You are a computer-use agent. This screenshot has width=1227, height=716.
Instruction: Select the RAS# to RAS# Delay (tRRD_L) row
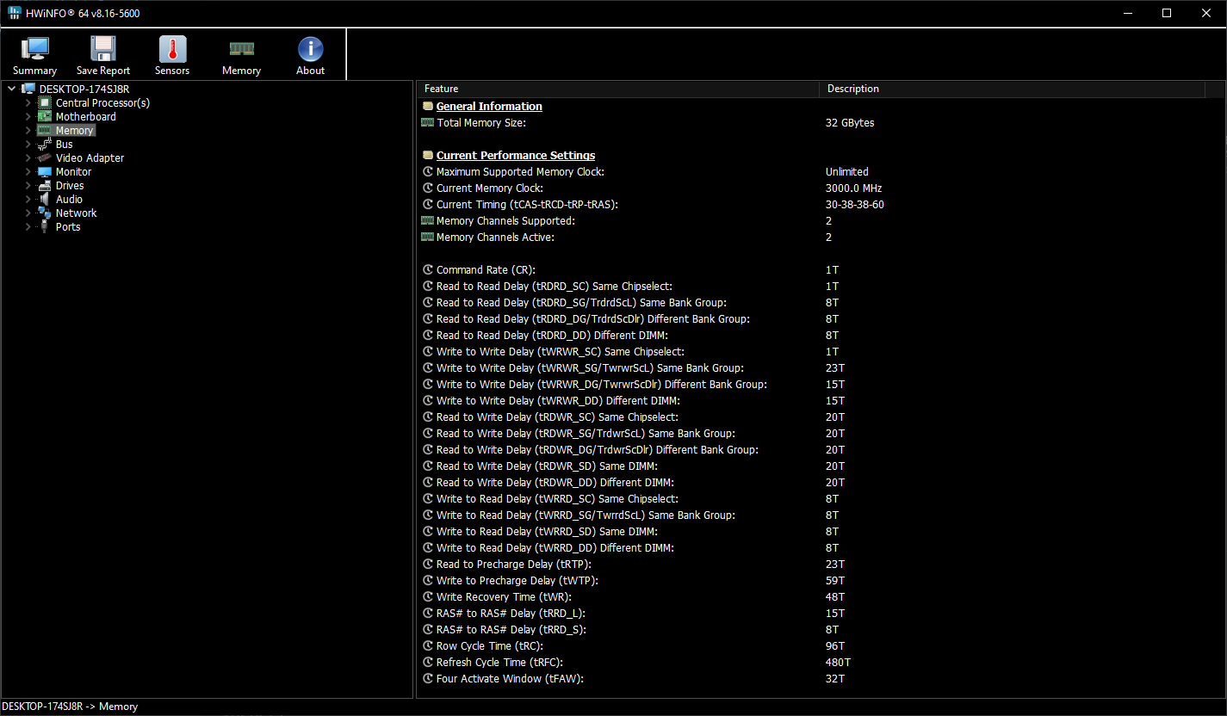(x=821, y=614)
